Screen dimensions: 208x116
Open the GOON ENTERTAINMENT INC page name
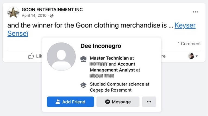[52, 10]
